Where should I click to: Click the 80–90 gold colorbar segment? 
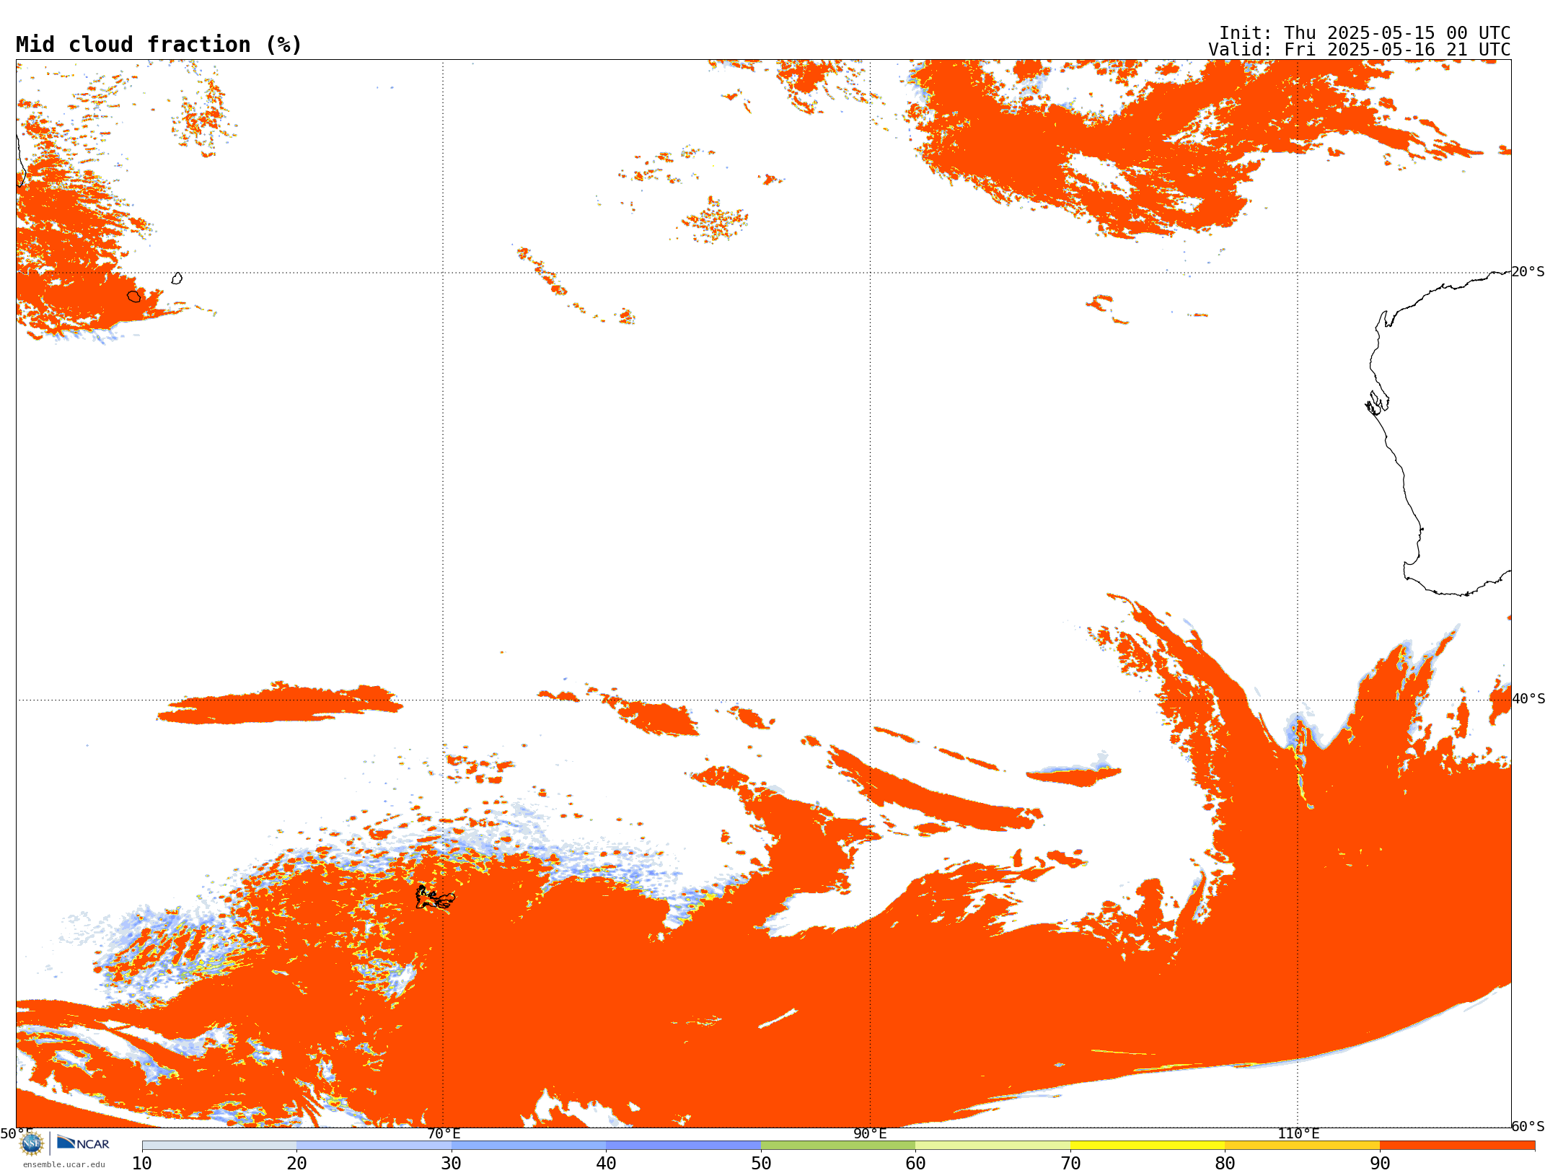point(1302,1146)
